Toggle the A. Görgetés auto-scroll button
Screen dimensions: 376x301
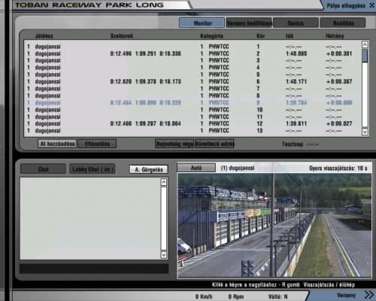[149, 169]
